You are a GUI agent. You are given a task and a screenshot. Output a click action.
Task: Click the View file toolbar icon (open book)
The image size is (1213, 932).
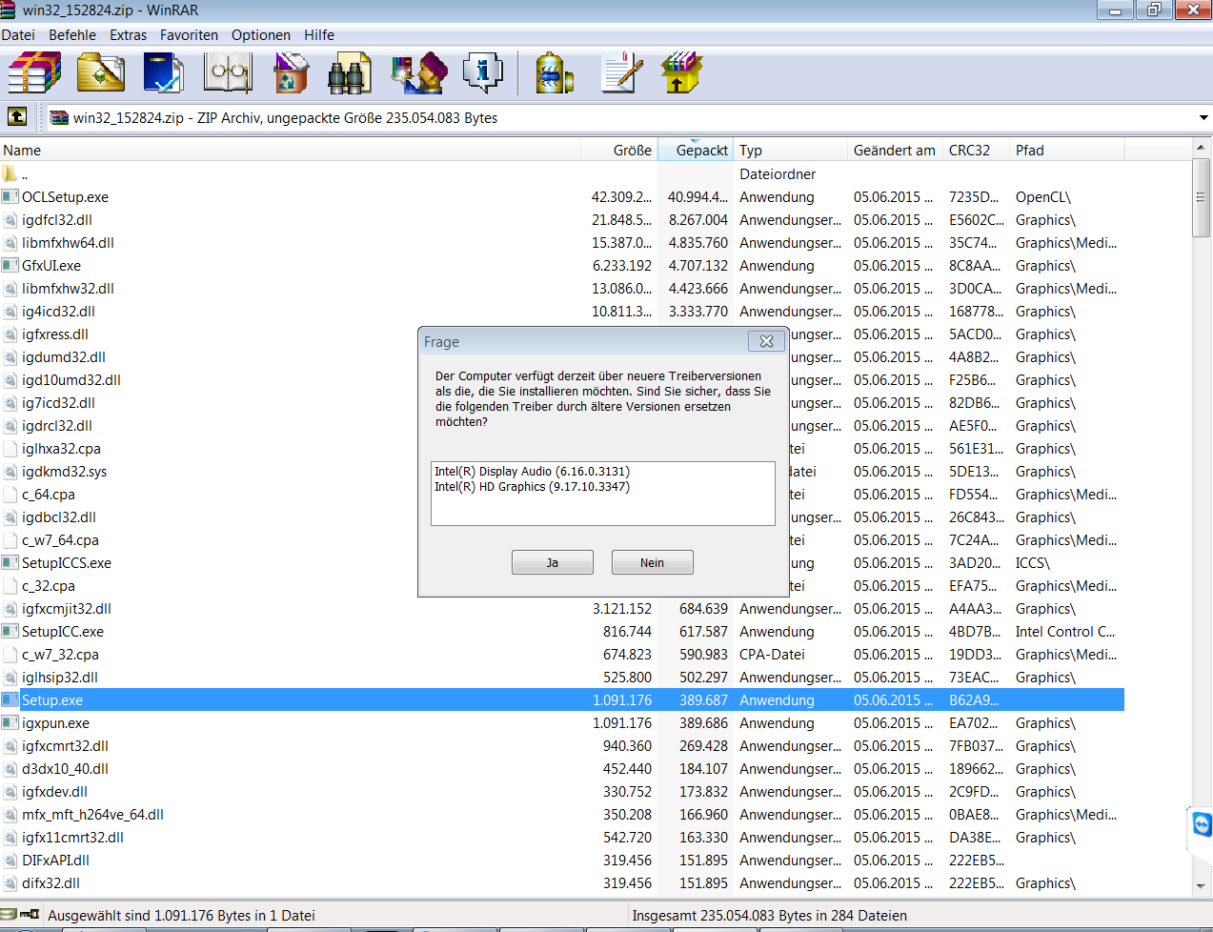[229, 72]
